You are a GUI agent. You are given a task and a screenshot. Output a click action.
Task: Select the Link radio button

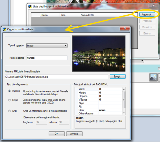[10, 111]
